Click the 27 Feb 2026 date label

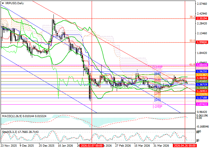coord(123,145)
